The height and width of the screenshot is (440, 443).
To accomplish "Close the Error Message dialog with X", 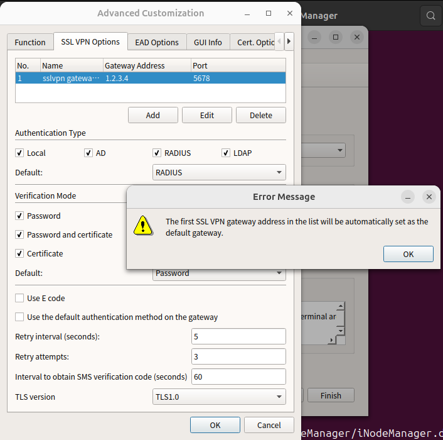I will pos(429,197).
